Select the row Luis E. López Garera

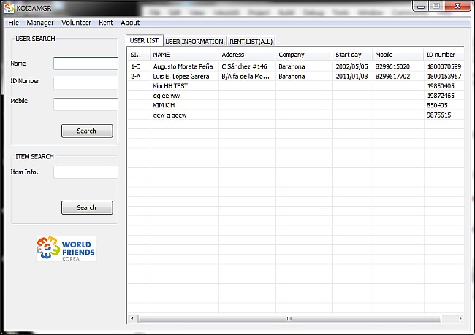coord(296,76)
